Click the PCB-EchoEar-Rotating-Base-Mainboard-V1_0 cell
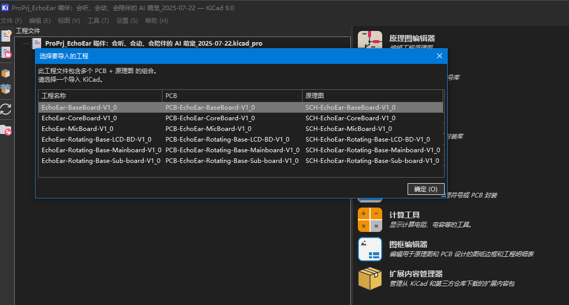The image size is (569, 305). coord(232,150)
